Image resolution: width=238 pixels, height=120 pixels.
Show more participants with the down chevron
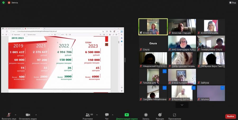pos(182,105)
